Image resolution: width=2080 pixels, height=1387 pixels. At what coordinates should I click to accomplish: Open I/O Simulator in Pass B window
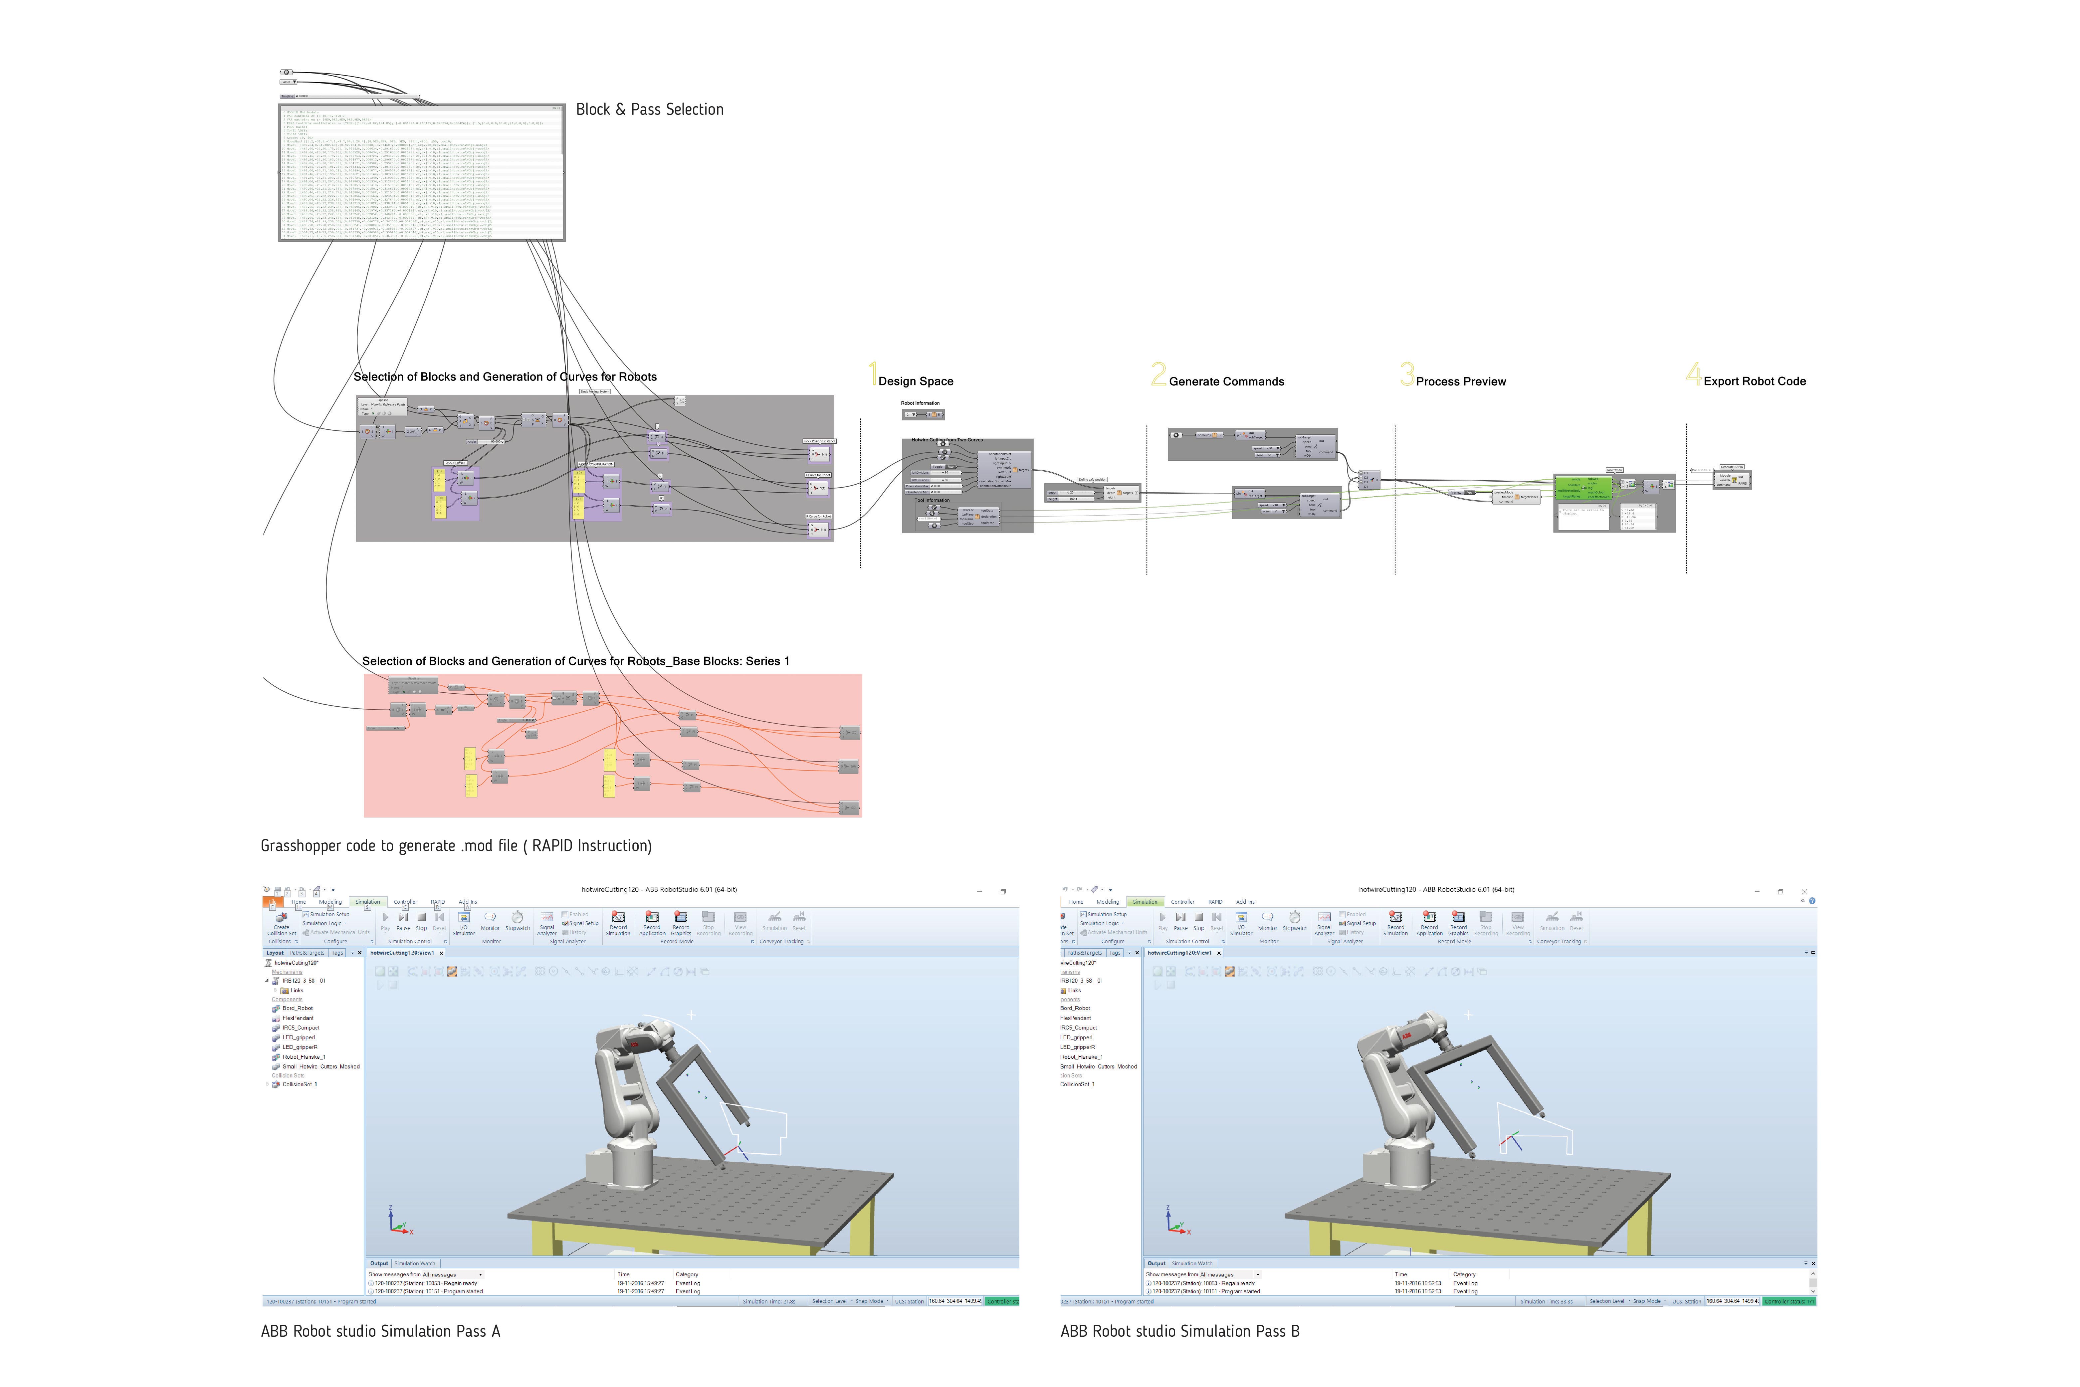click(x=1242, y=923)
